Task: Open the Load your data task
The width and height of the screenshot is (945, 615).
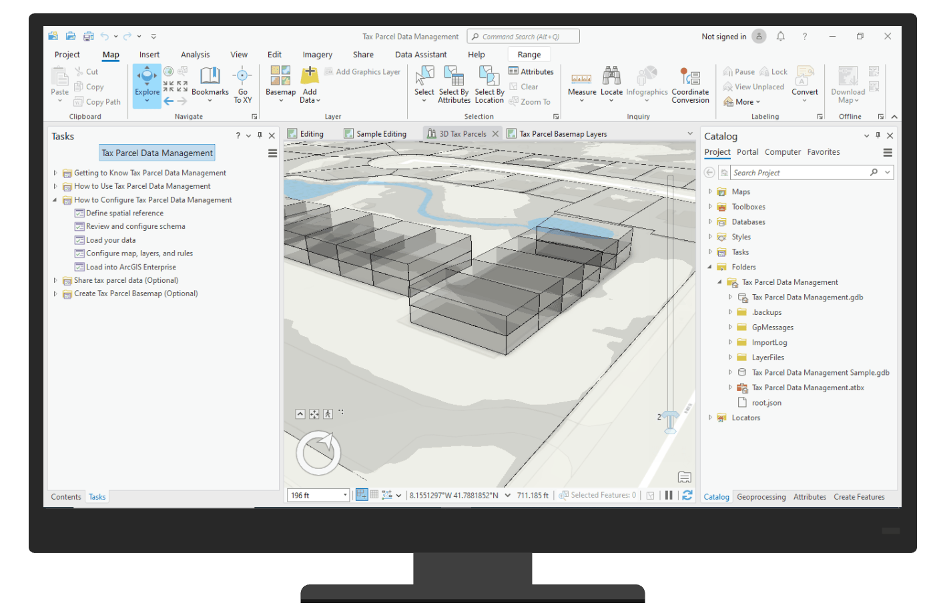Action: tap(111, 239)
